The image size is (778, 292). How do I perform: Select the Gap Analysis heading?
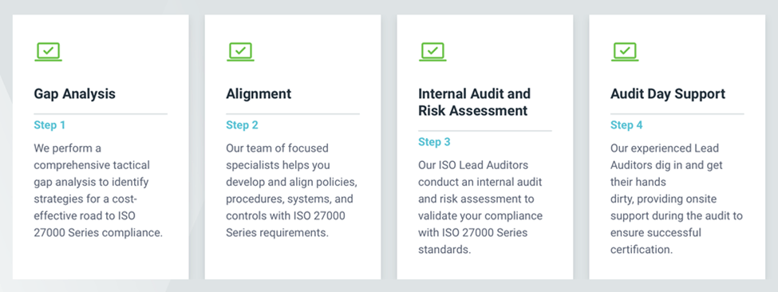[74, 93]
